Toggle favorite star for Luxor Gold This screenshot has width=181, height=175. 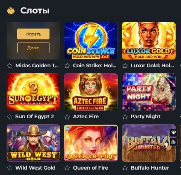pos(125,66)
